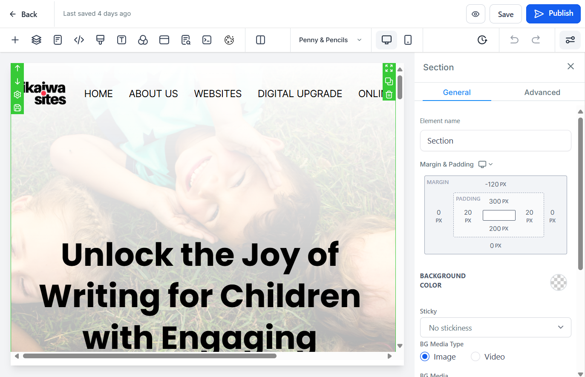Click the canvas horizontal scrollbar
The height and width of the screenshot is (377, 585).
150,356
